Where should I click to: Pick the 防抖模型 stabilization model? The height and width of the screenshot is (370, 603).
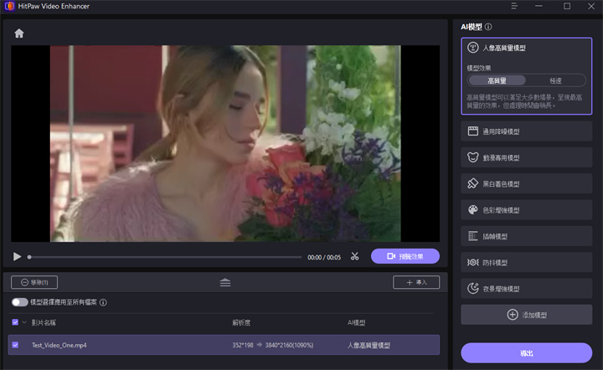[526, 262]
